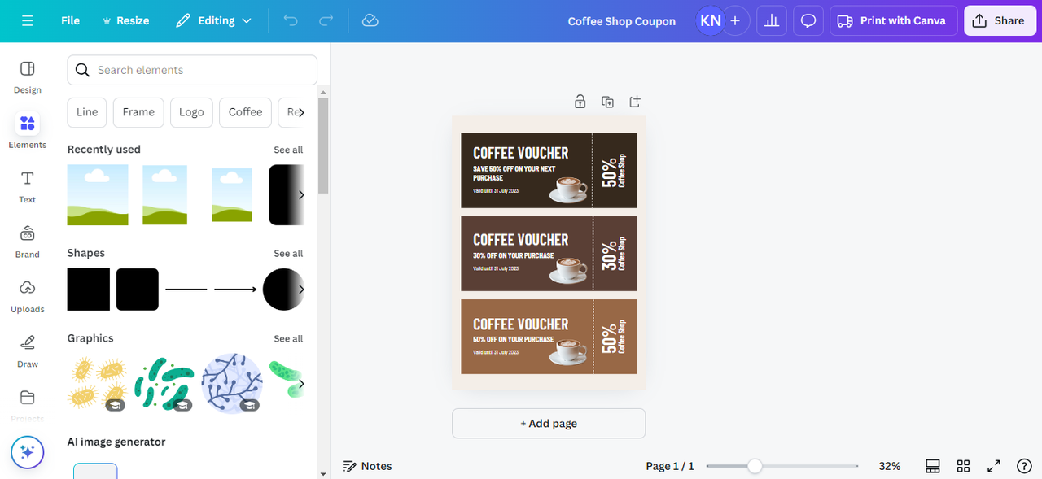See all Shapes
The height and width of the screenshot is (479, 1042).
coord(288,254)
